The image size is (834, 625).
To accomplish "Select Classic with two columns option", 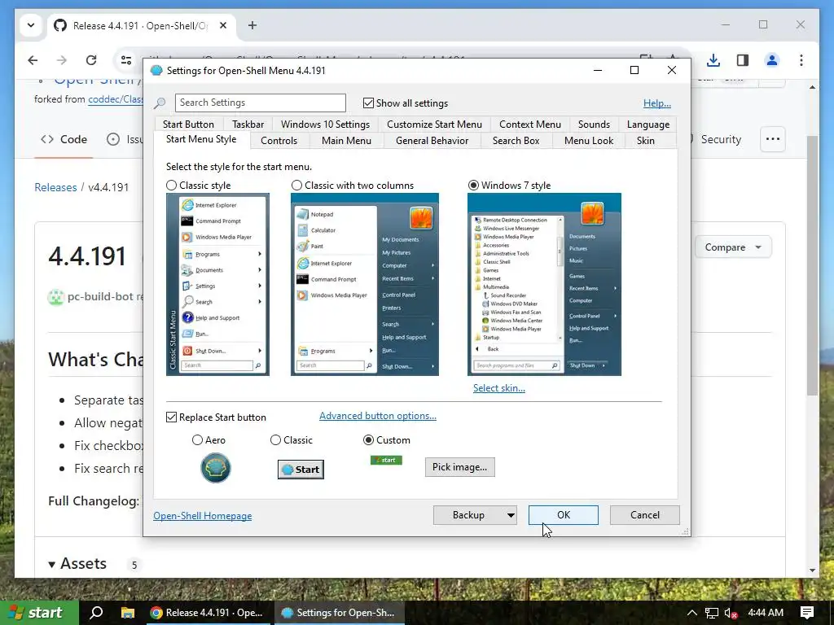I will click(x=296, y=186).
